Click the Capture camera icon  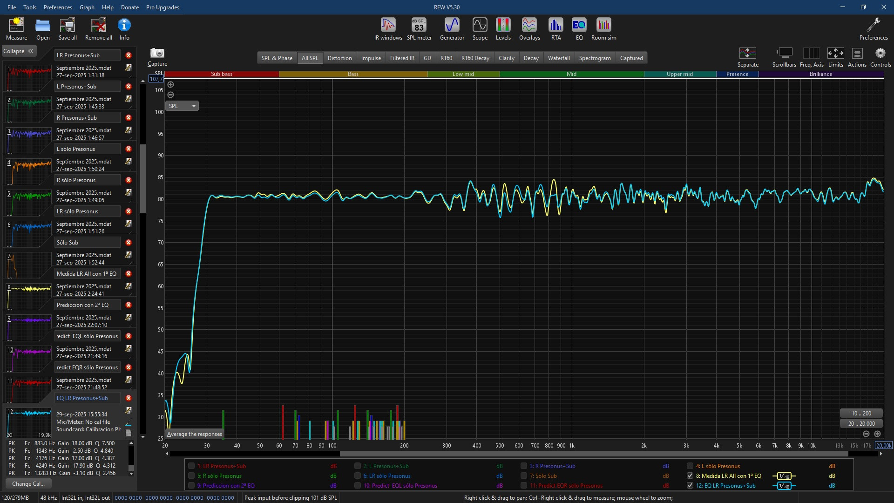(x=157, y=54)
